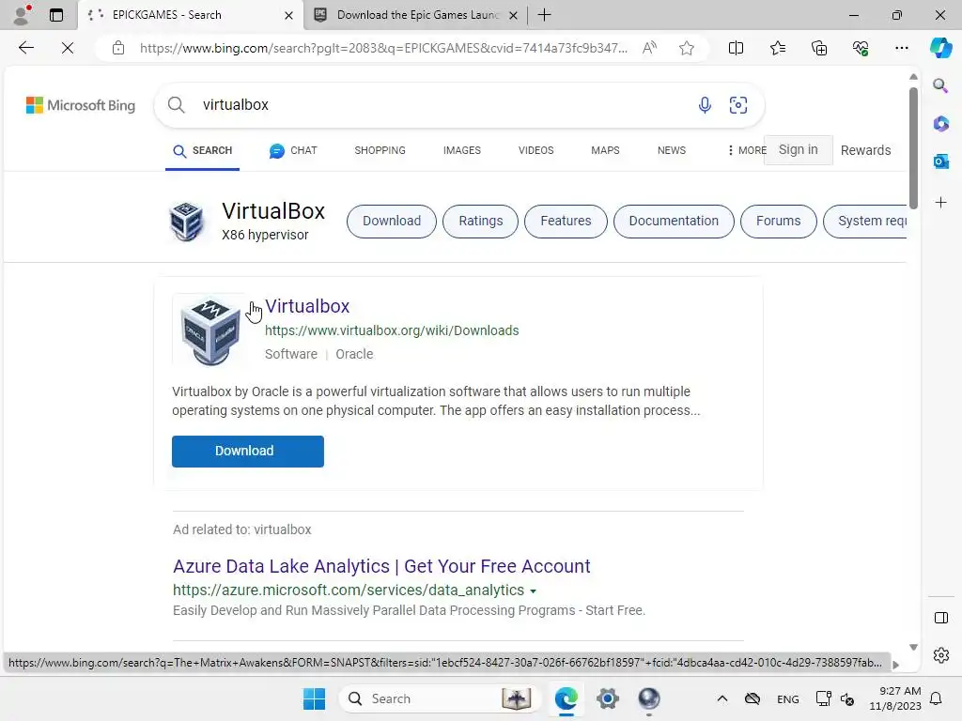This screenshot has height=721, width=962.
Task: Open the sidebar Search tool
Action: [x=940, y=85]
